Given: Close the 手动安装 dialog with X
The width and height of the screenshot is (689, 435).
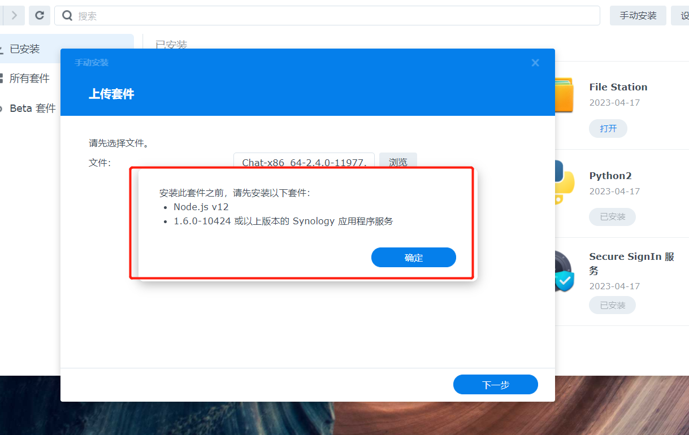Looking at the screenshot, I should pos(535,63).
